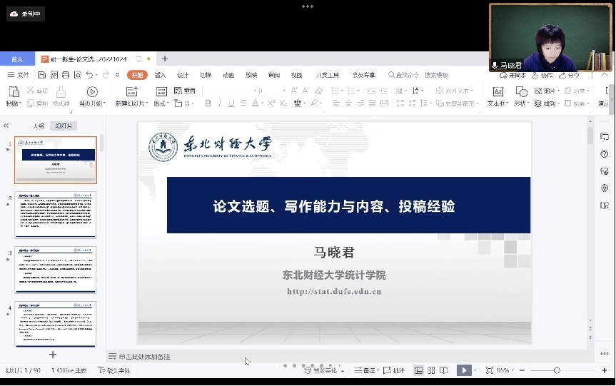Start slideshow from current slide icon

pos(92,91)
